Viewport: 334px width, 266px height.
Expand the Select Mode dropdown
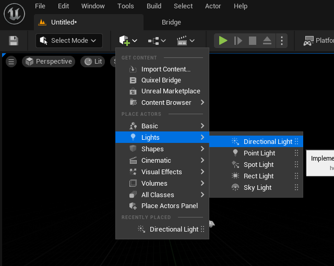point(69,41)
